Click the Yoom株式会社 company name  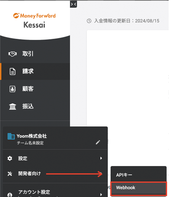click(x=32, y=136)
